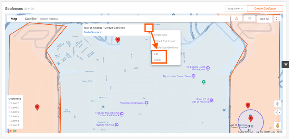Click the map camera pan control
289x139 pixels.
pos(278,113)
